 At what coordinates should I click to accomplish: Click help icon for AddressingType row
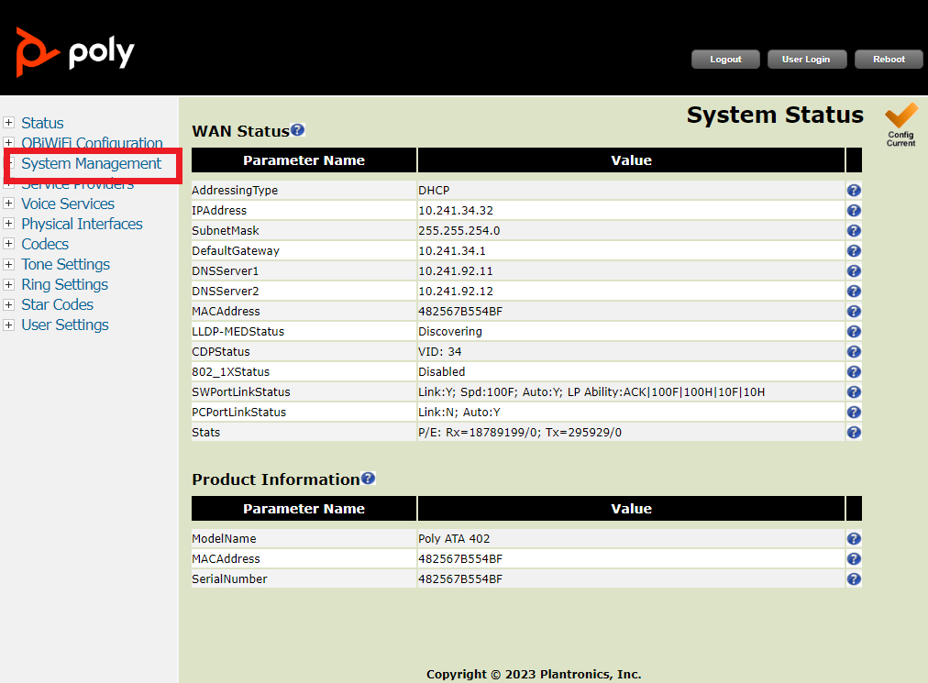(854, 190)
